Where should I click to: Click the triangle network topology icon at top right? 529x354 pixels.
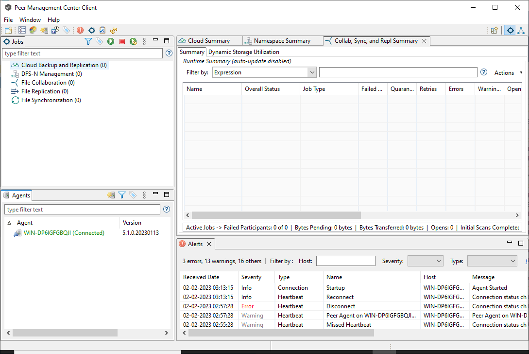point(521,30)
